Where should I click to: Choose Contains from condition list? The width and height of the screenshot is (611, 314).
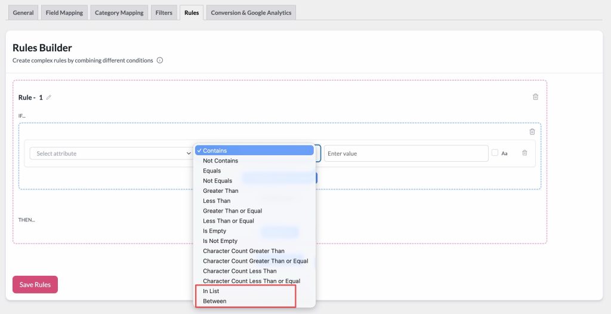pos(254,150)
